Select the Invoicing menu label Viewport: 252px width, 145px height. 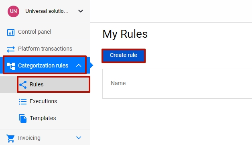(29, 138)
